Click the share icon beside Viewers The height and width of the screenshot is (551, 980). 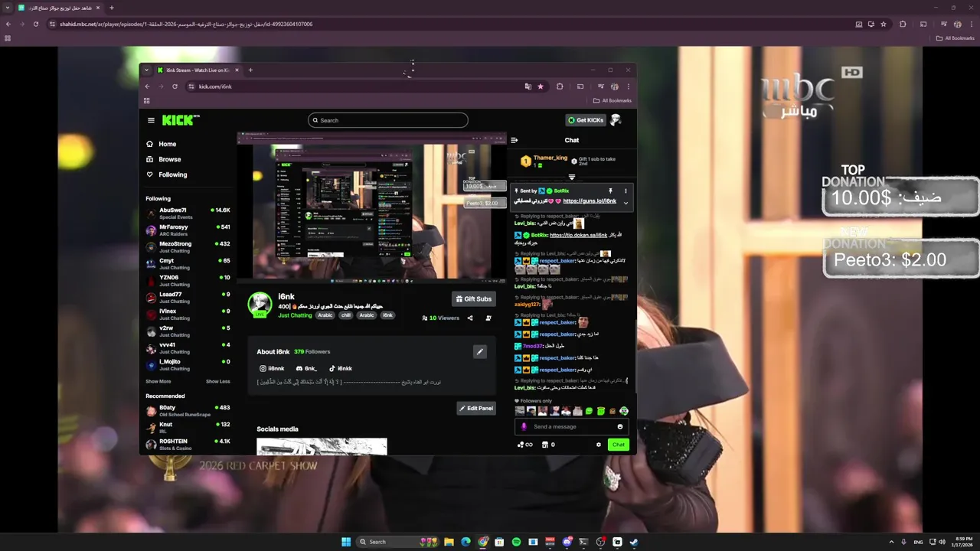pyautogui.click(x=470, y=318)
